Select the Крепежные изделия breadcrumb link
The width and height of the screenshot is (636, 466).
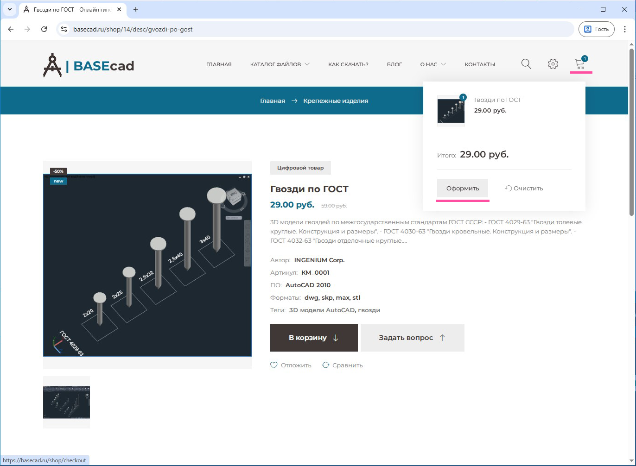coord(336,101)
